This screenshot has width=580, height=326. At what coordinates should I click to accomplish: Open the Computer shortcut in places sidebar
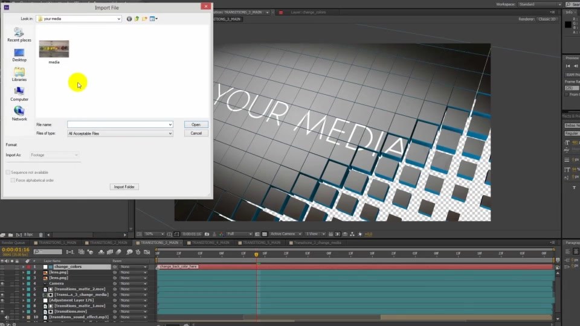pos(19,94)
